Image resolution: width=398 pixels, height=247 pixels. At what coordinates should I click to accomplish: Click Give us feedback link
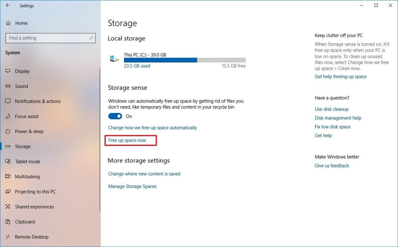click(x=332, y=165)
